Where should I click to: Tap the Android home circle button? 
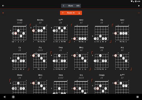pyautogui.click(x=13, y=97)
